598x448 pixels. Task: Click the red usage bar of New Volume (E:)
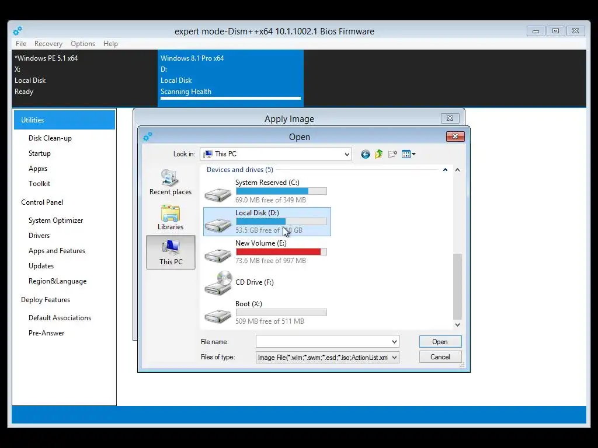click(281, 252)
